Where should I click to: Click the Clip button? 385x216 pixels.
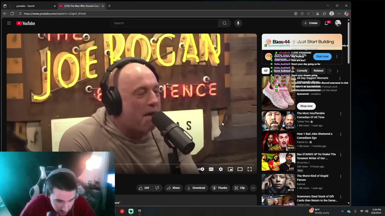(x=240, y=188)
